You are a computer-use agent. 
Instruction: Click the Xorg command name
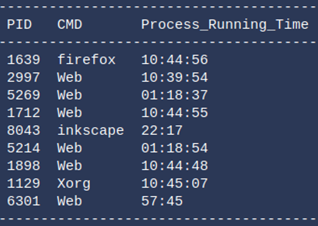(74, 184)
